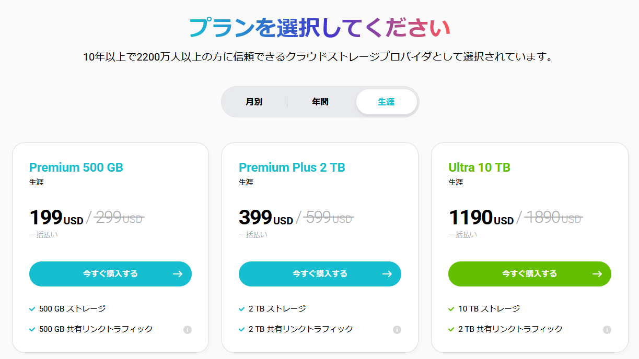Click arrow icon on green Ultra purchase button

point(597,274)
